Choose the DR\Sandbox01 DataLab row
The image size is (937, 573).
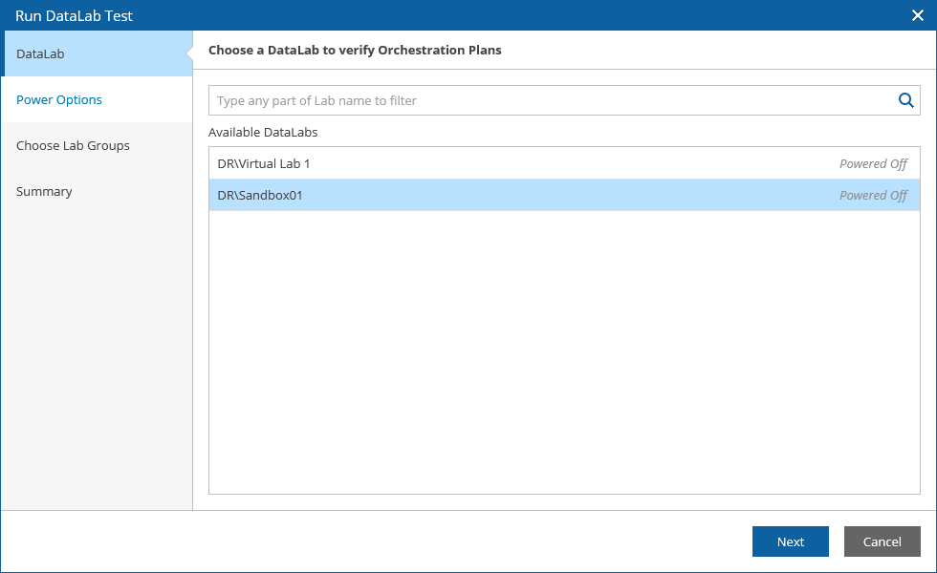pos(260,195)
